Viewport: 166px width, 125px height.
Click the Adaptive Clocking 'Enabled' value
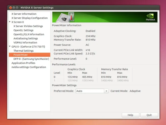tap(90, 31)
